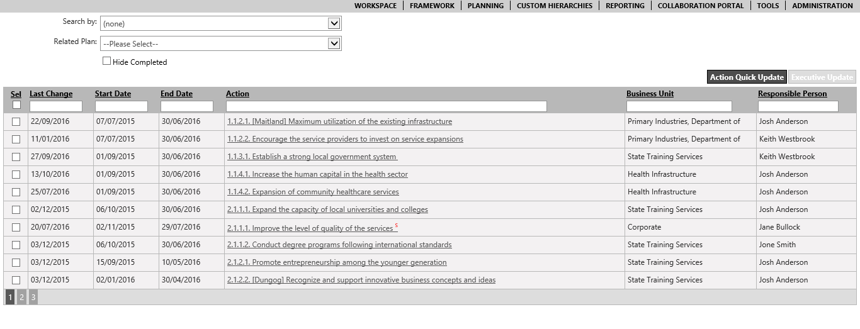Viewport: 860px width, 329px height.
Task: Sort by Business Unit column header
Action: point(650,94)
